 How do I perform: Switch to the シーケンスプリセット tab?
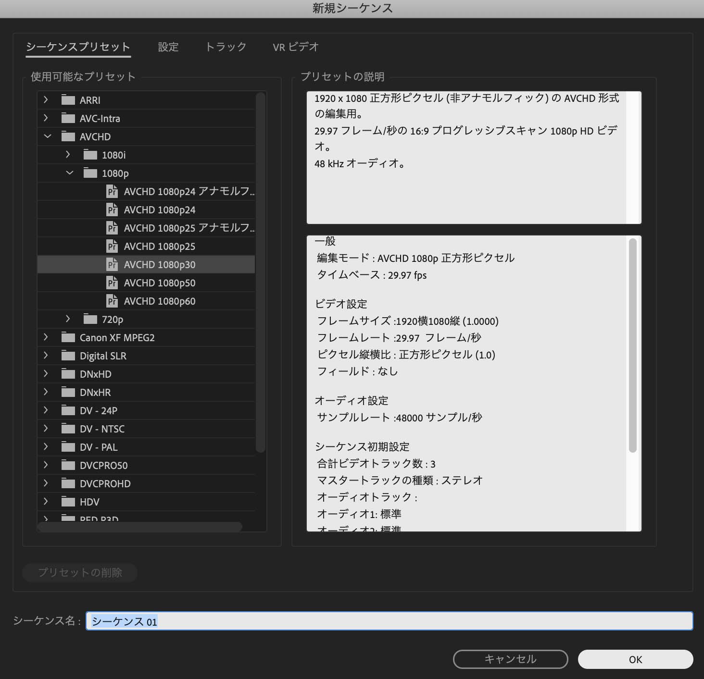78,47
